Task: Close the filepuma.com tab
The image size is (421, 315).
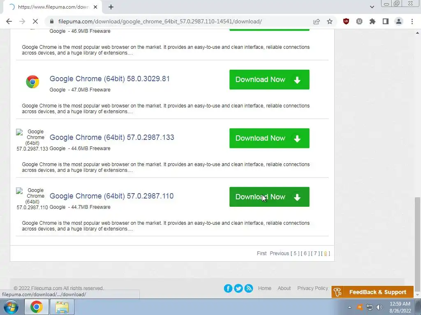Action: point(95,7)
